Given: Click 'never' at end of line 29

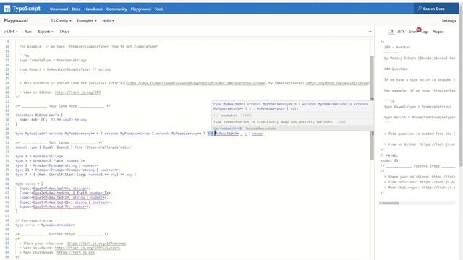Looking at the screenshot, I should 258,134.
